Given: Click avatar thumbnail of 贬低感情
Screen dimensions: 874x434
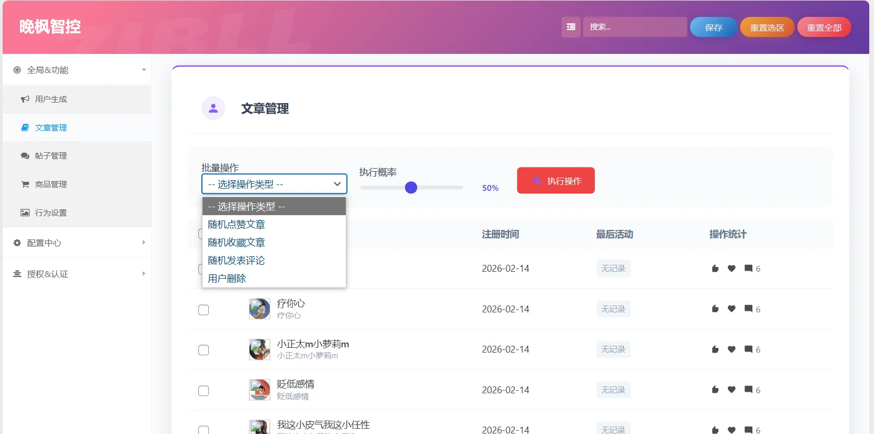Looking at the screenshot, I should pos(260,390).
